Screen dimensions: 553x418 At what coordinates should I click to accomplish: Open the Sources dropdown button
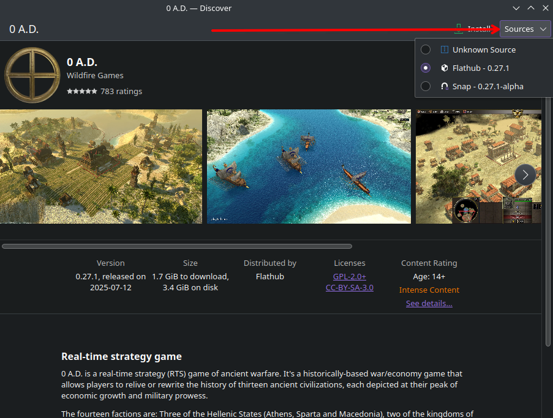(525, 29)
